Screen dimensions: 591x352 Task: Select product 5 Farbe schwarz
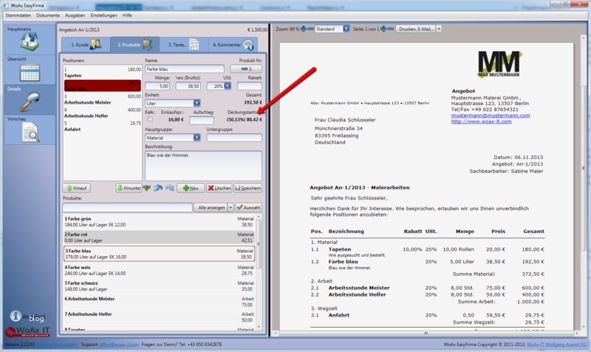[159, 286]
